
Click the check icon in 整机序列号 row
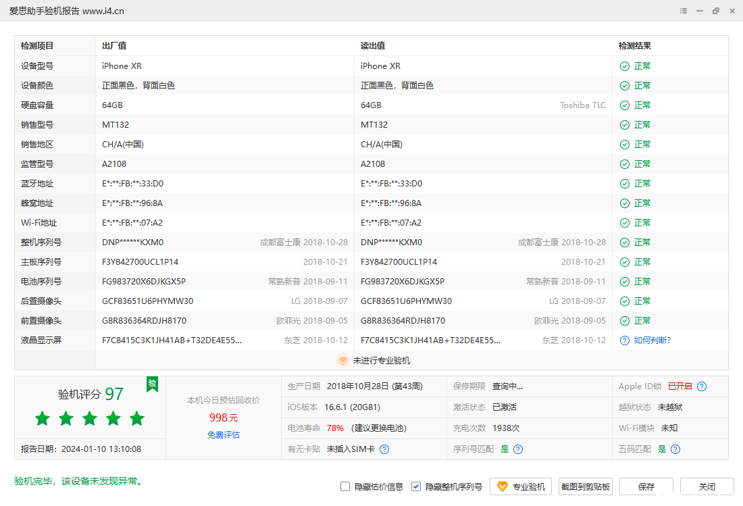(x=625, y=243)
